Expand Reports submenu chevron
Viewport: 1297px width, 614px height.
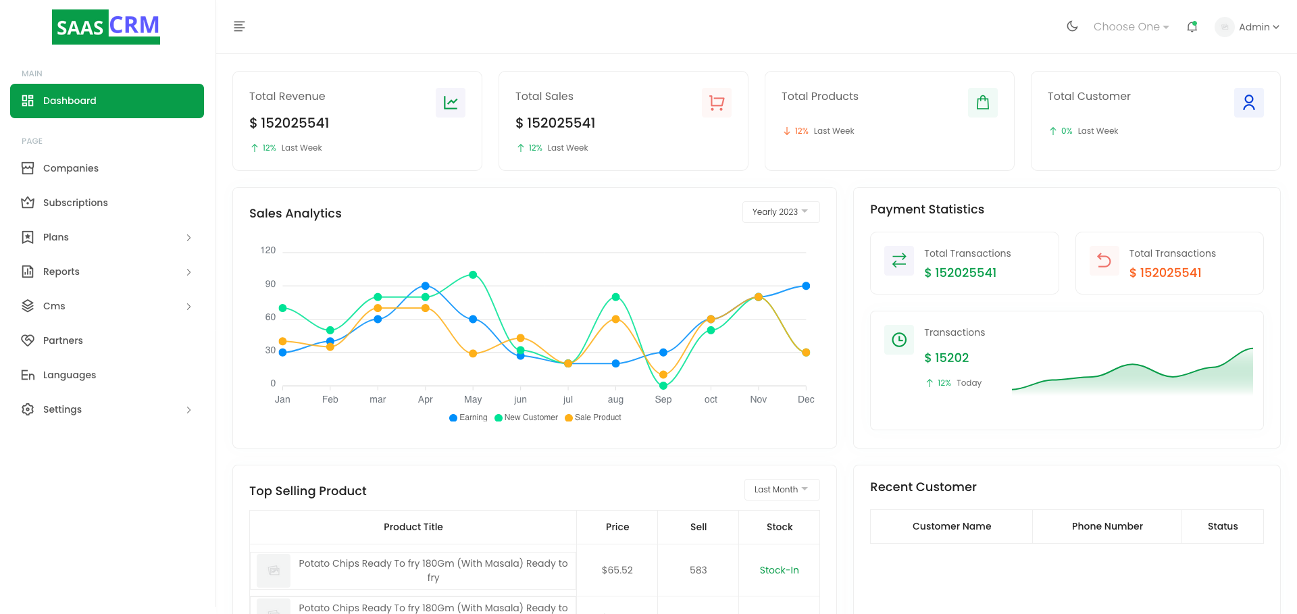(189, 272)
